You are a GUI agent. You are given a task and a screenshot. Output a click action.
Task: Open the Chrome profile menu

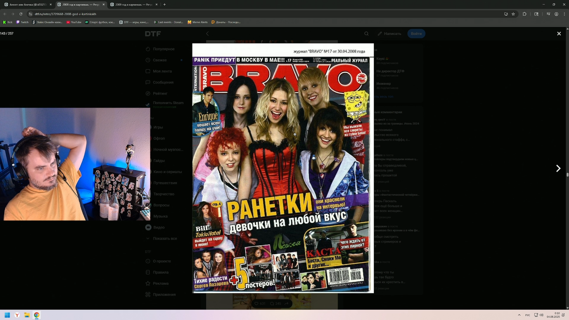pos(557,14)
